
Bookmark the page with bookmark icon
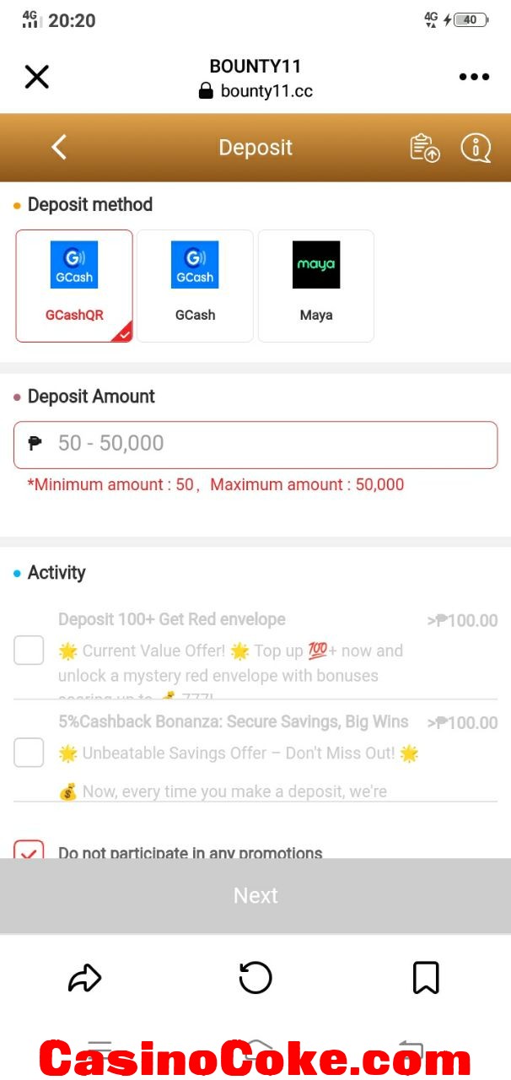click(x=426, y=978)
